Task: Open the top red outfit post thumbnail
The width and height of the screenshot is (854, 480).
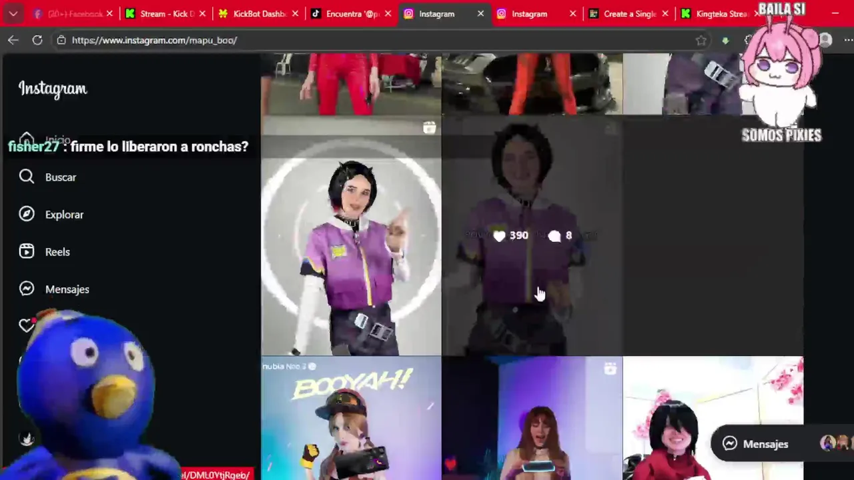Action: (351, 84)
